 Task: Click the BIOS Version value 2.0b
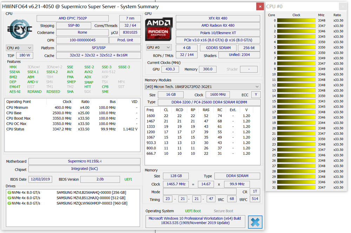pos(100,179)
